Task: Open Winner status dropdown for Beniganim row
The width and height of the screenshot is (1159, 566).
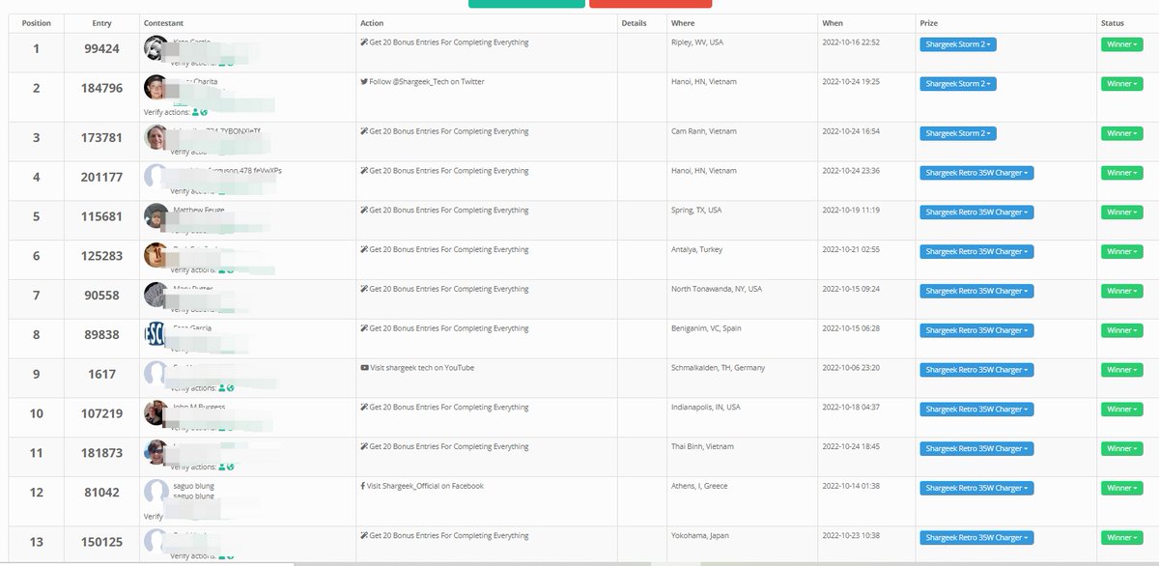Action: [x=1121, y=330]
